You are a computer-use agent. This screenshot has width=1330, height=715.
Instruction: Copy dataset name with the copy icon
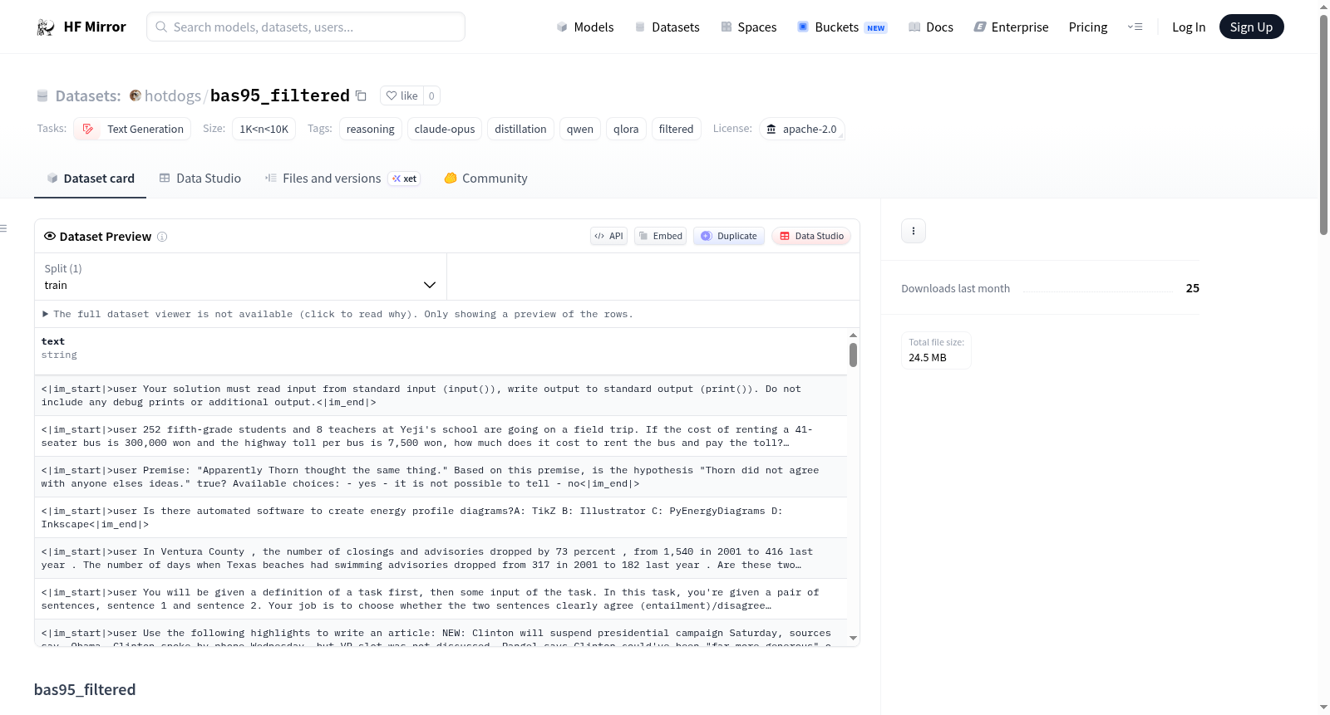tap(361, 95)
